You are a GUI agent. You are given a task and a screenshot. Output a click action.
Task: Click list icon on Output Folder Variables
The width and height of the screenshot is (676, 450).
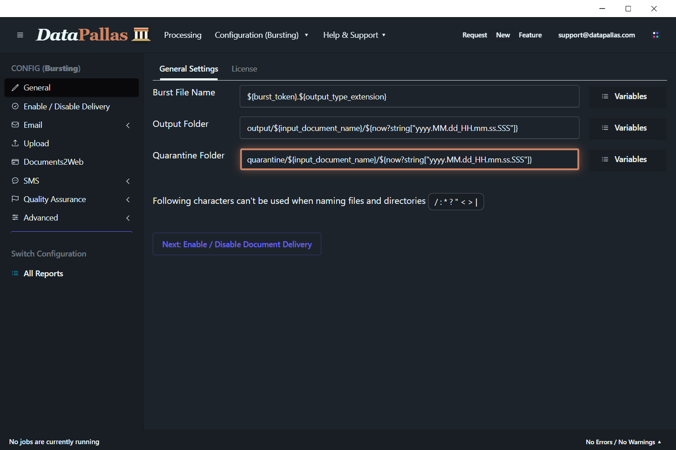[x=605, y=128]
